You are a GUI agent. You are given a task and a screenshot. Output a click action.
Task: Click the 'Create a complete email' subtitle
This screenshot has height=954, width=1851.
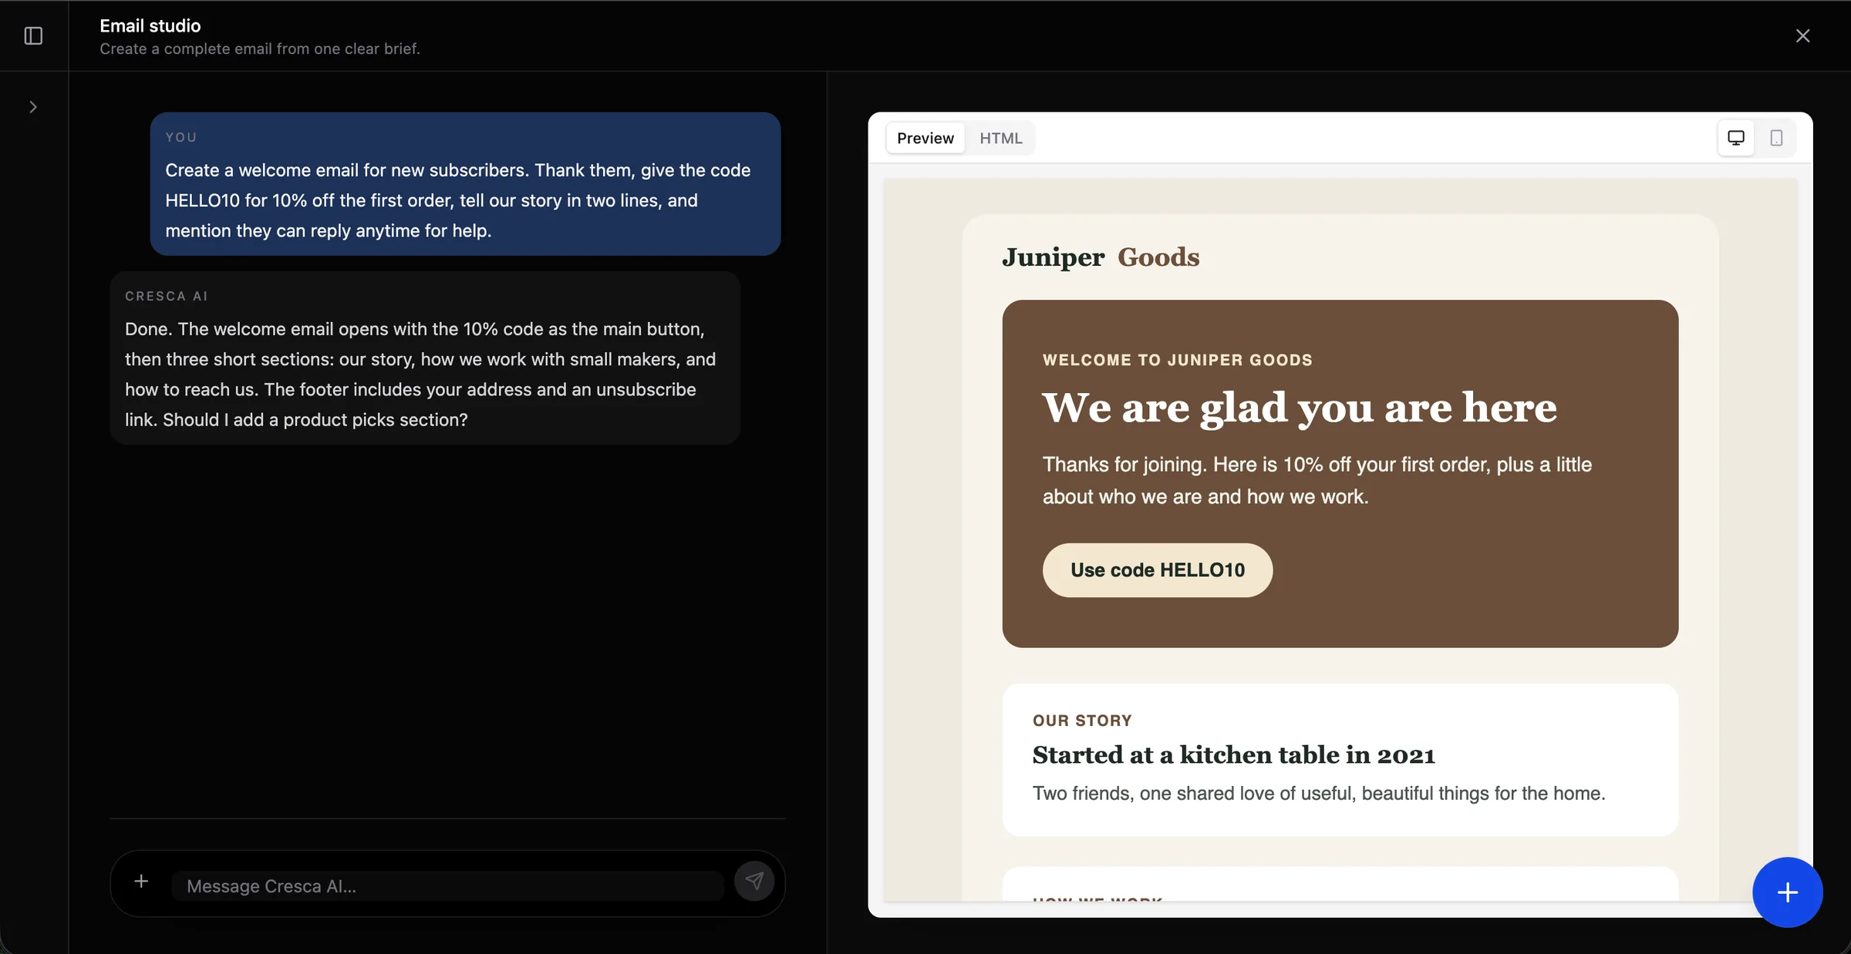click(x=260, y=49)
